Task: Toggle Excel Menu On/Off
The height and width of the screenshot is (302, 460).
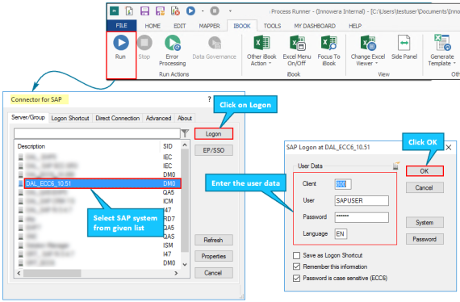Action: [x=297, y=51]
